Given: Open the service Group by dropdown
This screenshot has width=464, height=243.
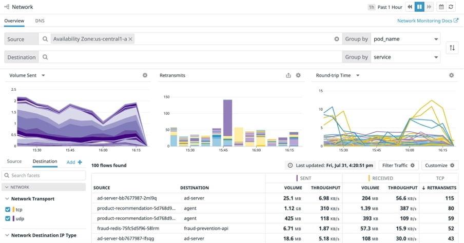Looking at the screenshot, I should 405,57.
